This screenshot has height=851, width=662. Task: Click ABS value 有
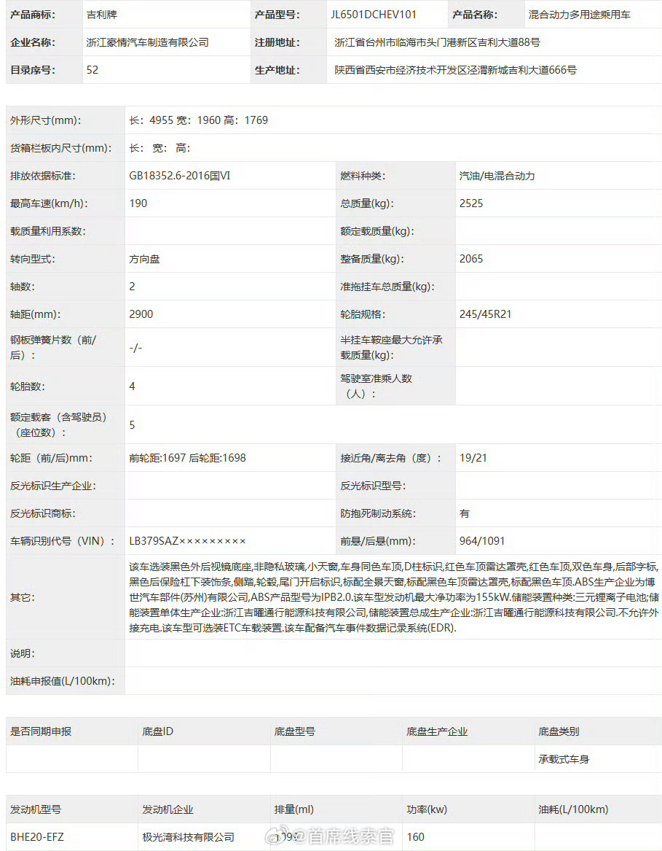[x=465, y=513]
